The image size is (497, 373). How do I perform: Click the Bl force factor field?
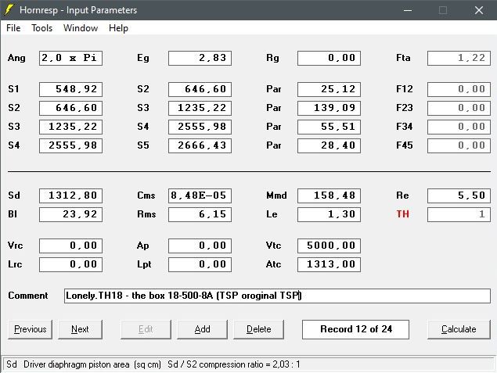click(70, 214)
